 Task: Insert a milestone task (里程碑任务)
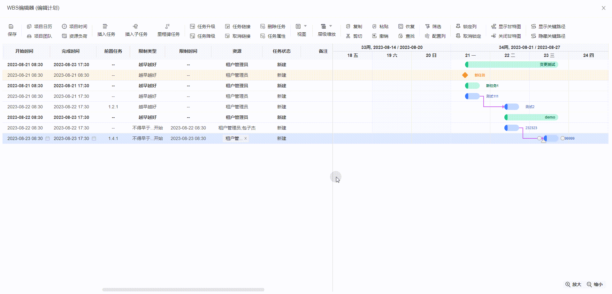pos(168,27)
